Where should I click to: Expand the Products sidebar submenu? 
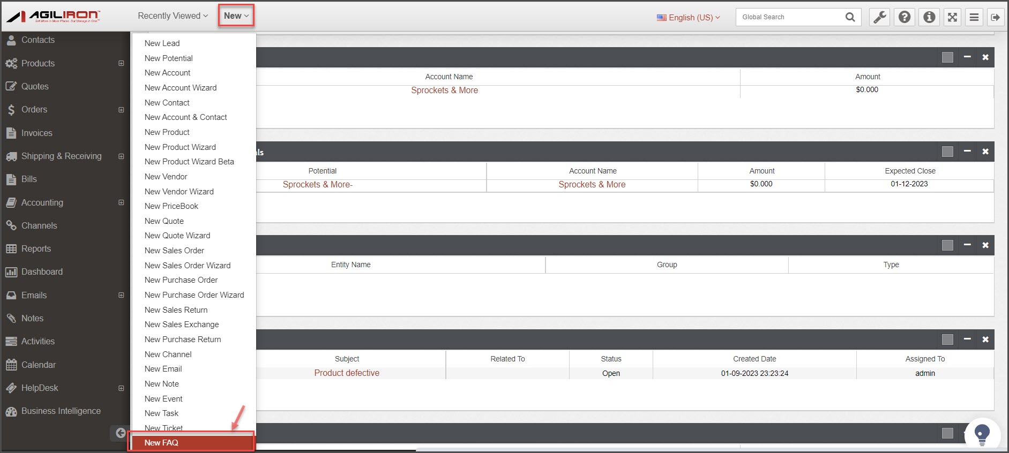click(x=121, y=63)
